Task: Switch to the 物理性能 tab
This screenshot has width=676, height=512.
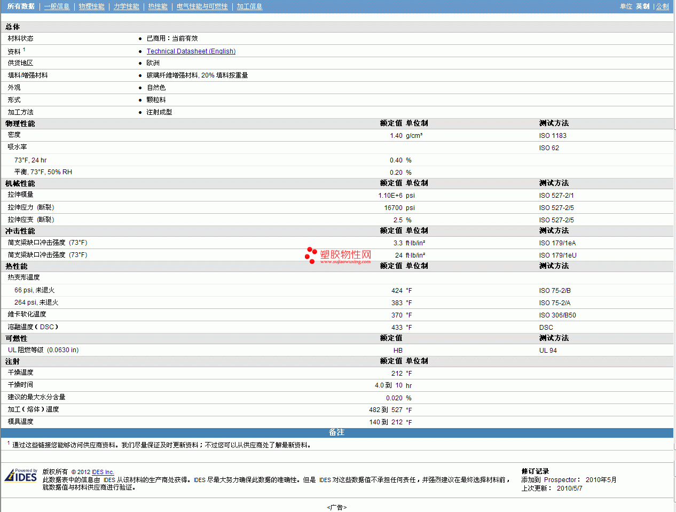Action: 91,6
